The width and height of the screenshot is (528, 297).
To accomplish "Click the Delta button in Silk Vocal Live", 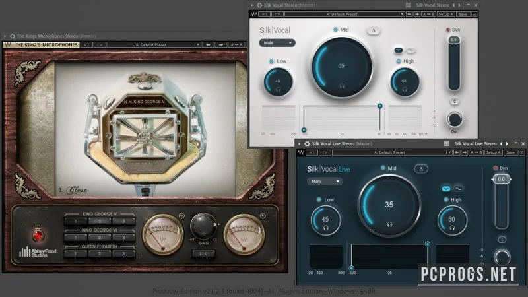I will tap(421, 169).
